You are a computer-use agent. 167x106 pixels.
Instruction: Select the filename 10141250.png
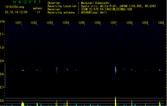point(15,7)
